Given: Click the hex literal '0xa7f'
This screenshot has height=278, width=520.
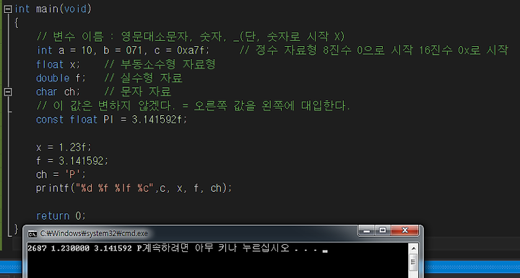Looking at the screenshot, I should (191, 50).
